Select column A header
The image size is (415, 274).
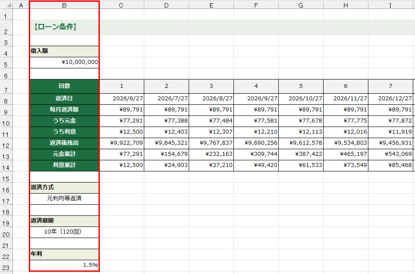point(21,5)
